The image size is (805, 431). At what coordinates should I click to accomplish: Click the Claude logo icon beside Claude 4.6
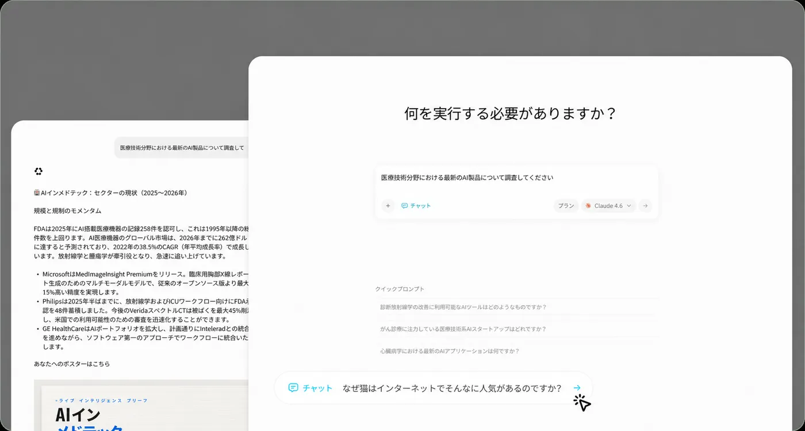588,206
